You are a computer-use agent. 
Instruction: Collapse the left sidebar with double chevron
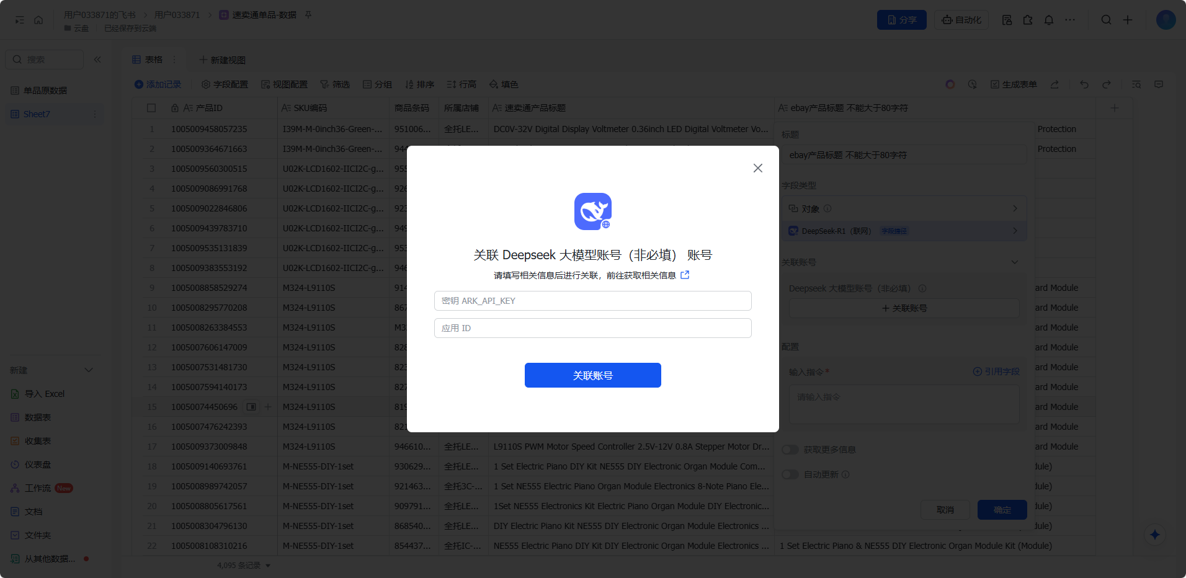pyautogui.click(x=97, y=60)
